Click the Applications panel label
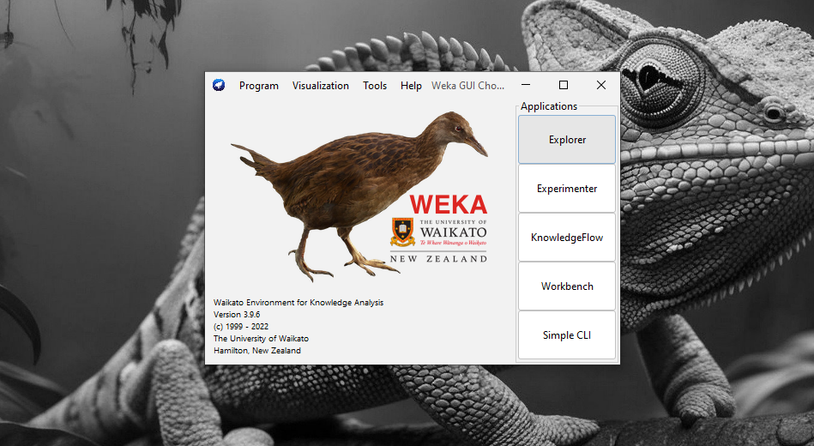The height and width of the screenshot is (446, 814). click(549, 106)
